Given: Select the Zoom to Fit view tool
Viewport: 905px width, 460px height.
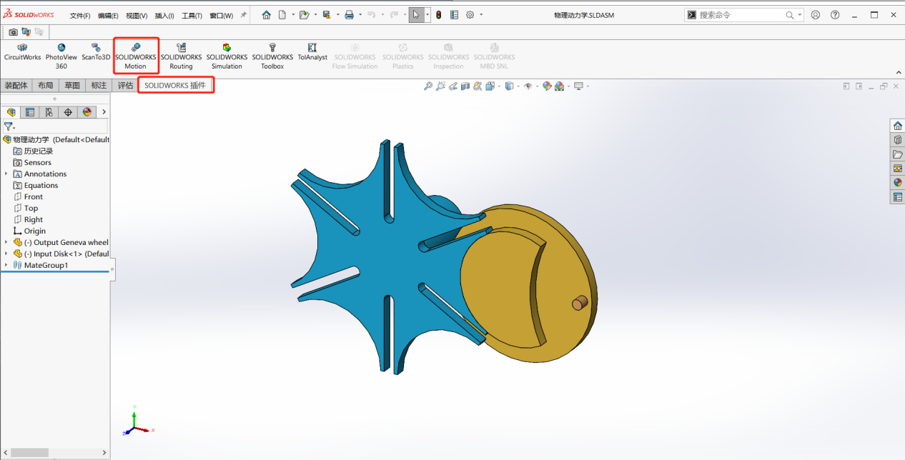Looking at the screenshot, I should point(427,86).
